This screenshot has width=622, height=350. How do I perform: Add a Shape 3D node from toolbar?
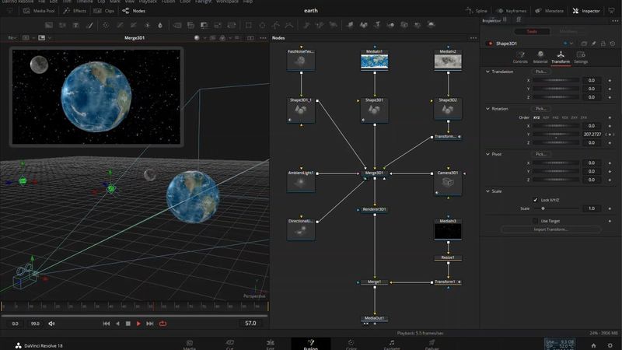[364, 25]
